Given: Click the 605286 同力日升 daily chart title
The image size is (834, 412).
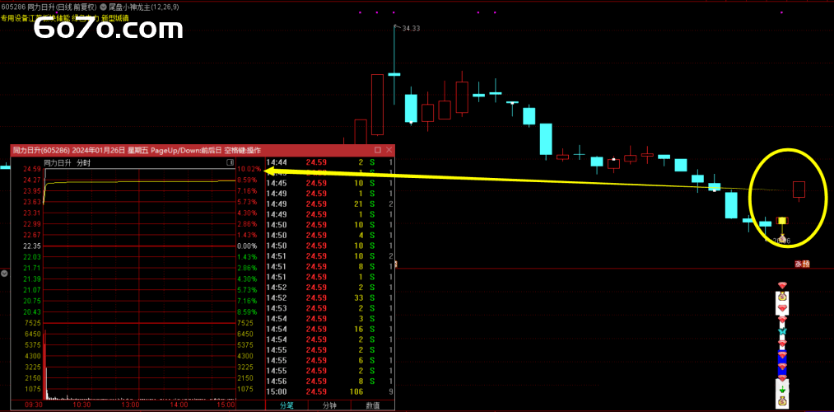Looking at the screenshot, I should (x=49, y=7).
